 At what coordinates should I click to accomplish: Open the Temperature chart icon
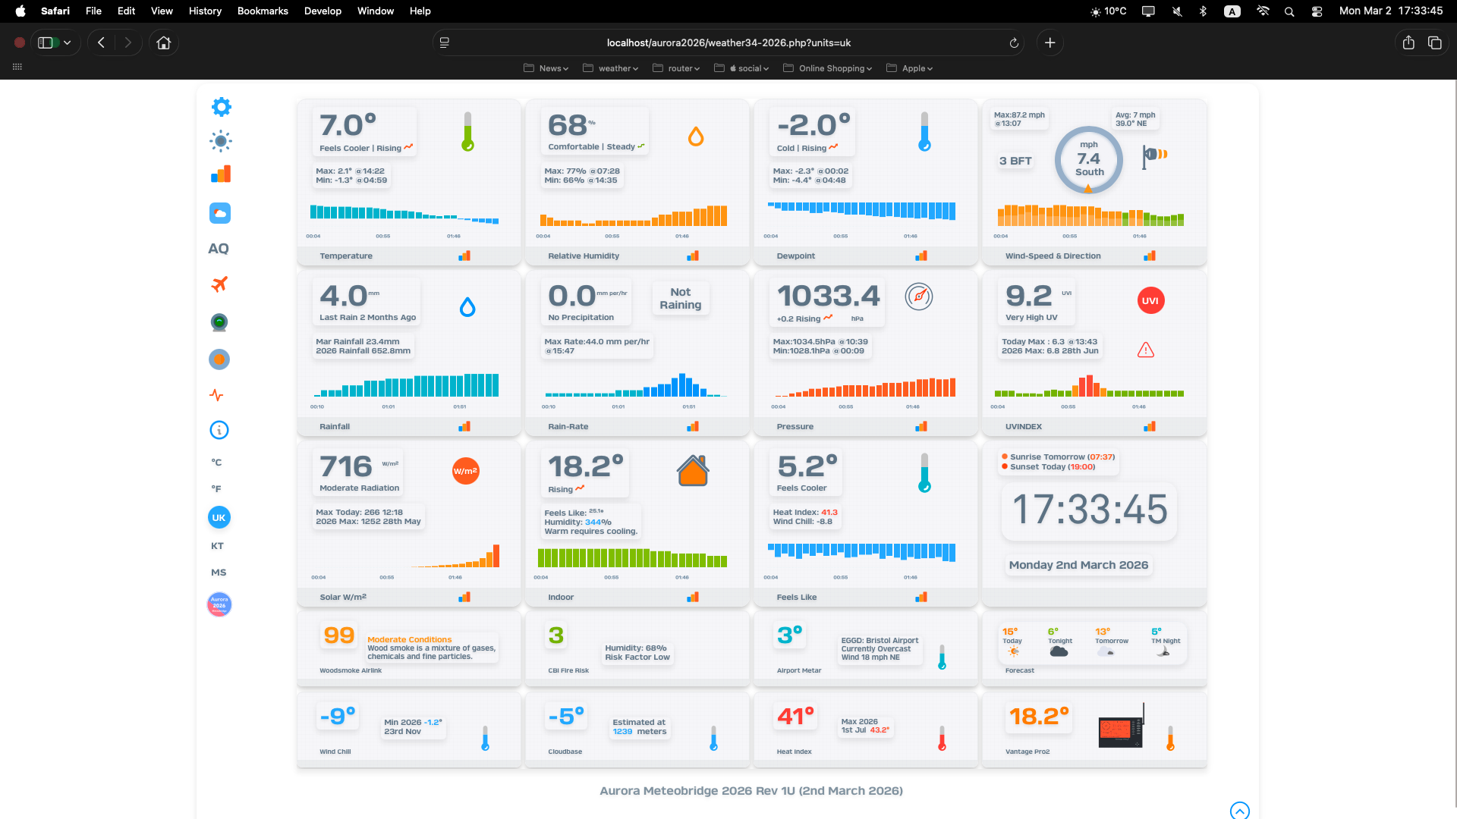point(464,256)
